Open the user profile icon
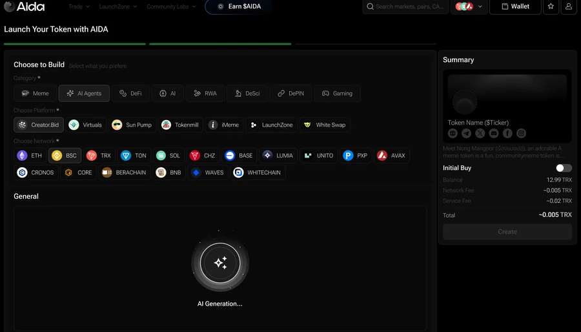The width and height of the screenshot is (581, 332). point(568,6)
